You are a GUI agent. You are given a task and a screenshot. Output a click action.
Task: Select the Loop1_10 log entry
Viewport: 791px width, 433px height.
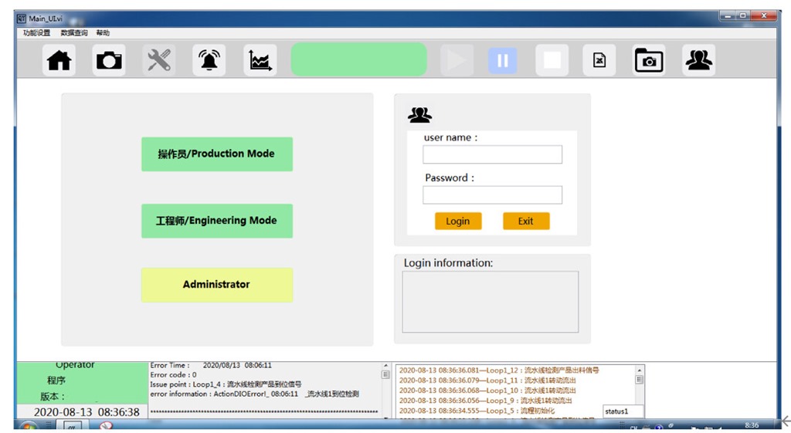pyautogui.click(x=487, y=390)
